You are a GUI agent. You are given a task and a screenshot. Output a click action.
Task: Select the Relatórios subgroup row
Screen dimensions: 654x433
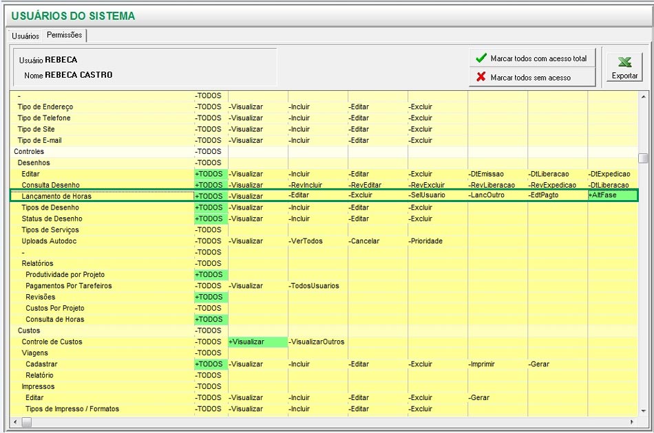(x=37, y=263)
